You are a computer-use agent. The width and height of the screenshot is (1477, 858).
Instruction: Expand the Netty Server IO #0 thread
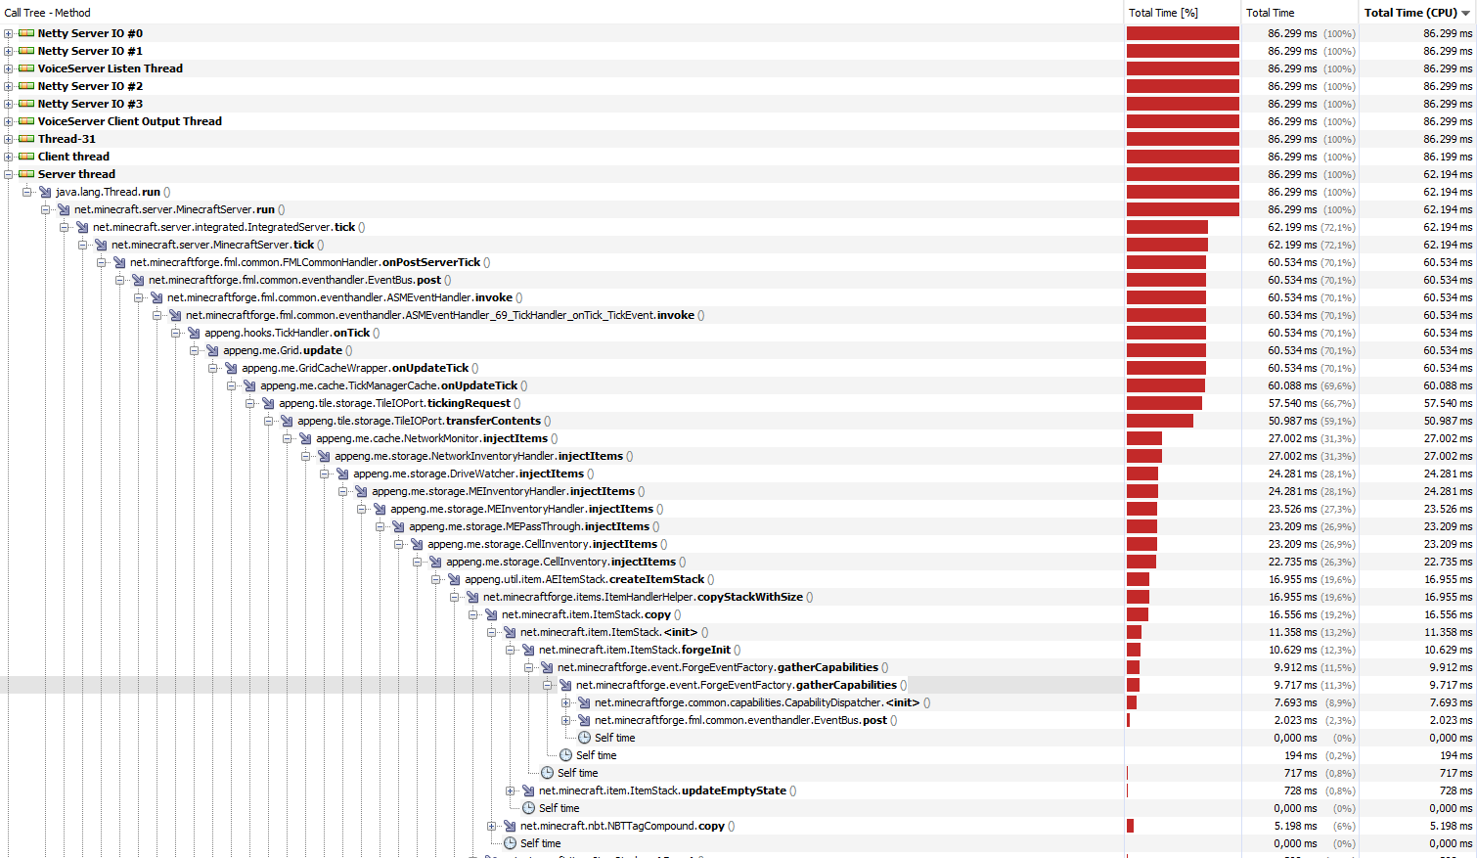(x=8, y=33)
